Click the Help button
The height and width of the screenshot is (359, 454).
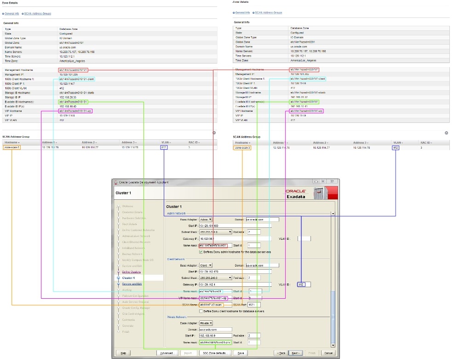pyautogui.click(x=123, y=353)
